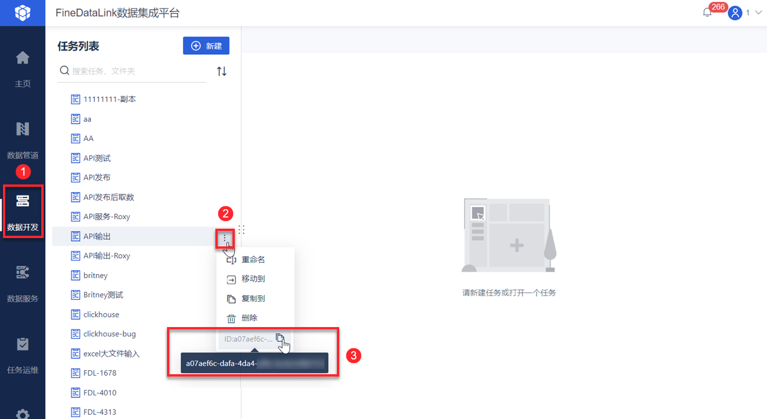Open the 任务运维 sidebar section
The height and width of the screenshot is (419, 767).
coord(22,355)
